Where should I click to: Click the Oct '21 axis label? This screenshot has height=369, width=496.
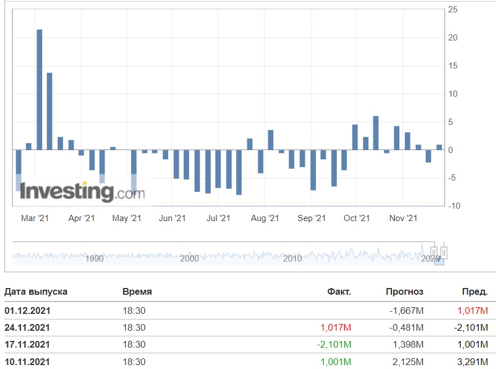point(357,218)
